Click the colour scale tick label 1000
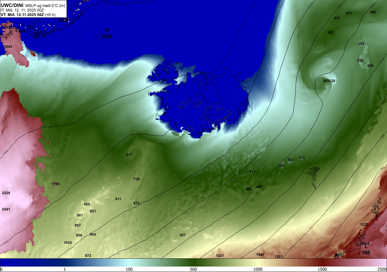Screen dimensions: 387x272 point(258,269)
